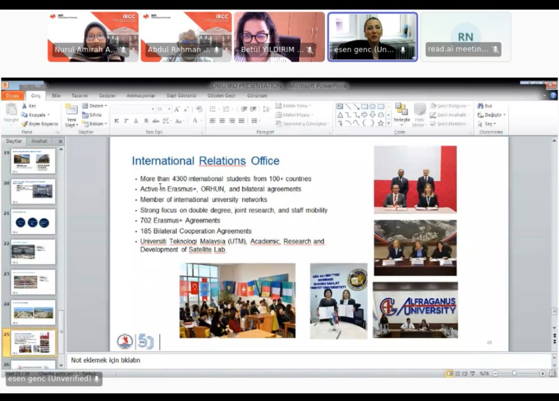Click the Kopyala (copy) button

coord(35,115)
